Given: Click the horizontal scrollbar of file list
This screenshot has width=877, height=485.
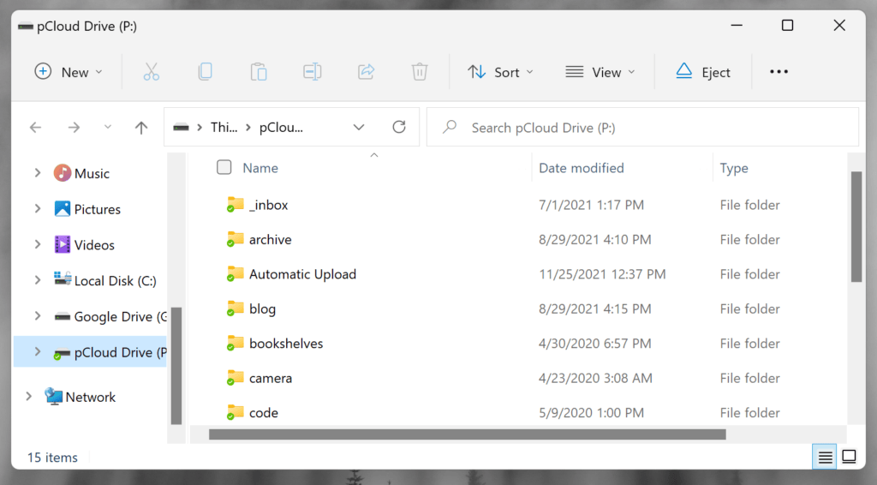Looking at the screenshot, I should (467, 434).
